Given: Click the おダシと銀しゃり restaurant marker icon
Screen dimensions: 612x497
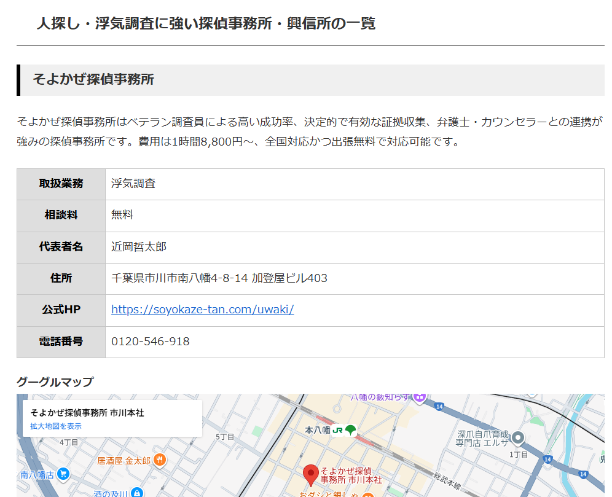Looking at the screenshot, I should point(367,494).
